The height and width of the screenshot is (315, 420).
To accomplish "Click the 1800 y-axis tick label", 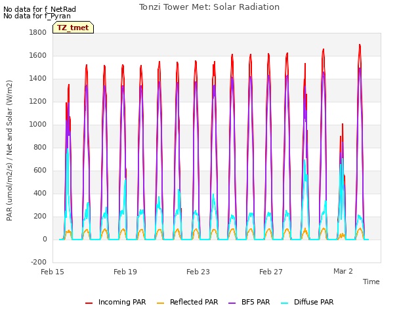I will point(38,32).
